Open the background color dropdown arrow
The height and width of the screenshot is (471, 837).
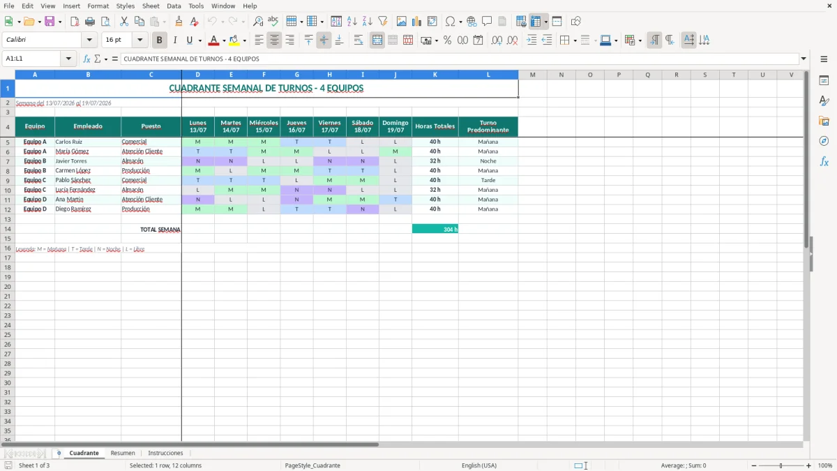(244, 40)
